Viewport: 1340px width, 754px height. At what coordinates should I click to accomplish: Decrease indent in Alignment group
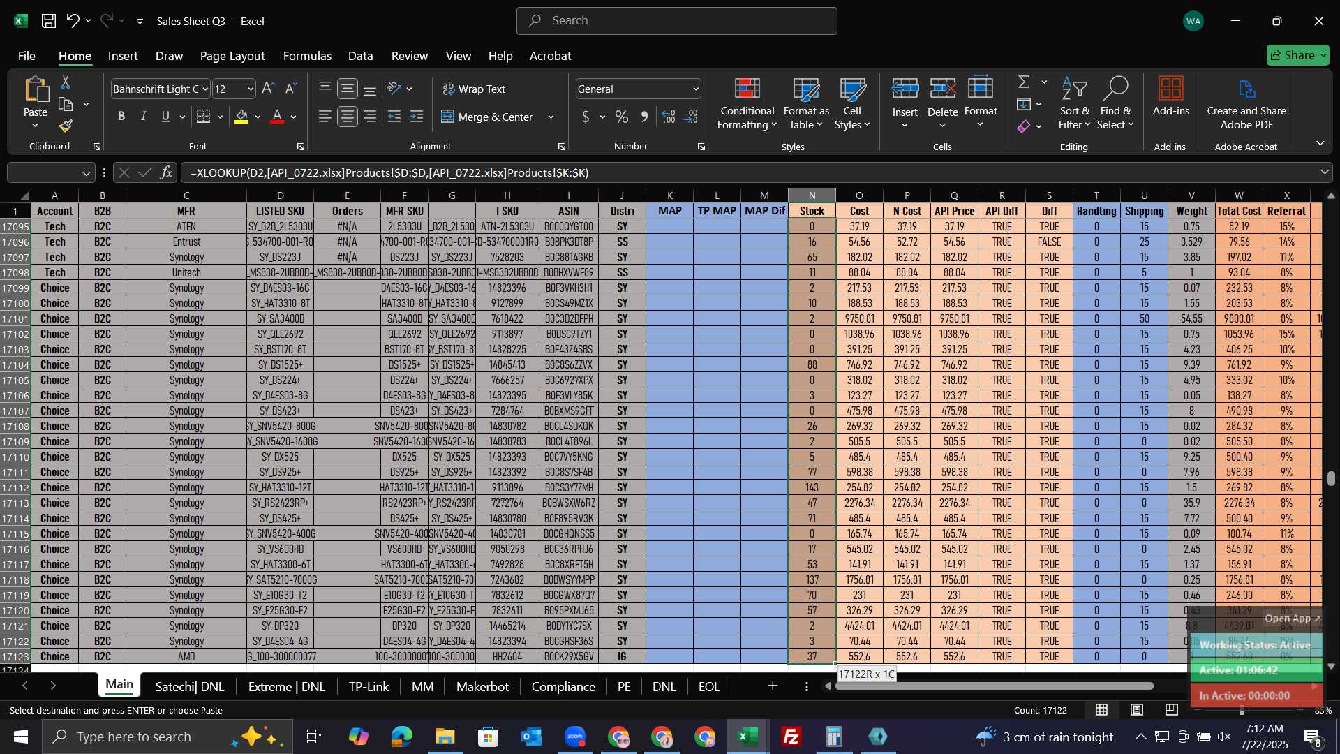tap(394, 117)
